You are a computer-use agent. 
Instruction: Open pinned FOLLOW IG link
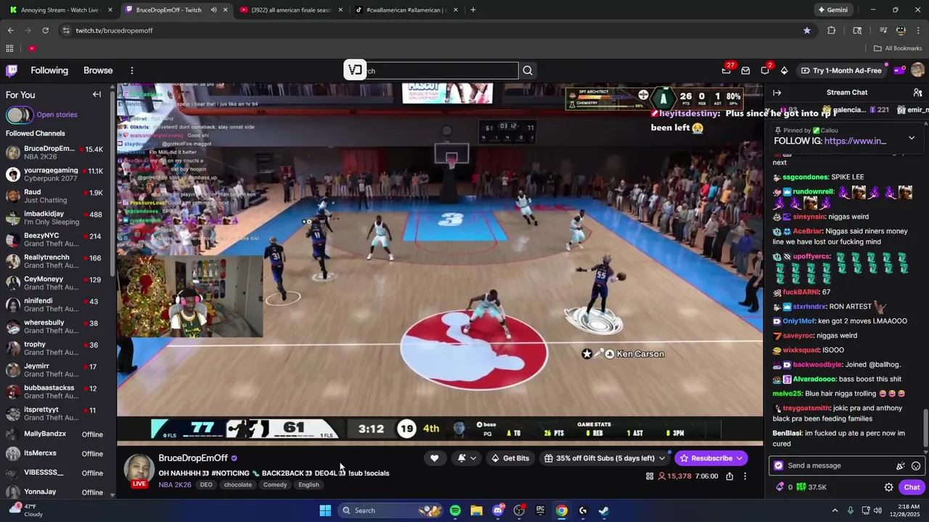855,141
